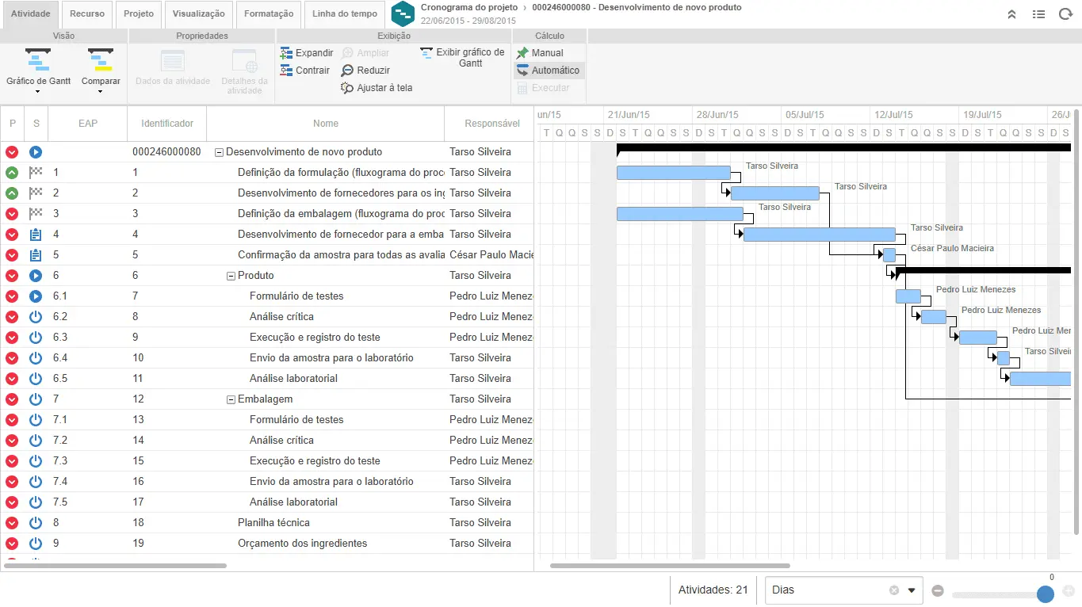Open the Gráfico de Gantt dropdown arrow
The height and width of the screenshot is (607, 1082).
pos(38,92)
